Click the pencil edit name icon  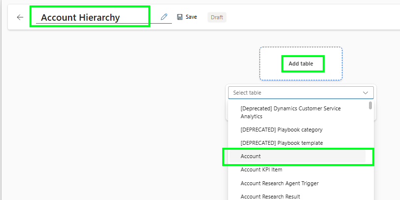click(x=164, y=17)
